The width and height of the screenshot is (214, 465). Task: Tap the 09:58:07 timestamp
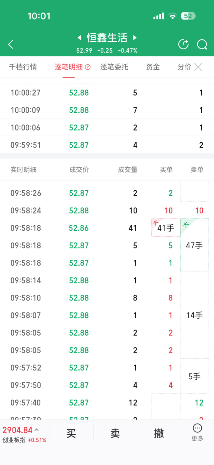(x=26, y=315)
